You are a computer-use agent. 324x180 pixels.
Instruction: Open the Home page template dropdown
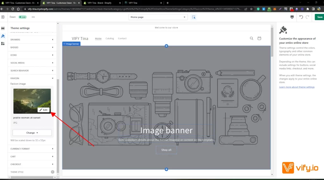pos(158,17)
